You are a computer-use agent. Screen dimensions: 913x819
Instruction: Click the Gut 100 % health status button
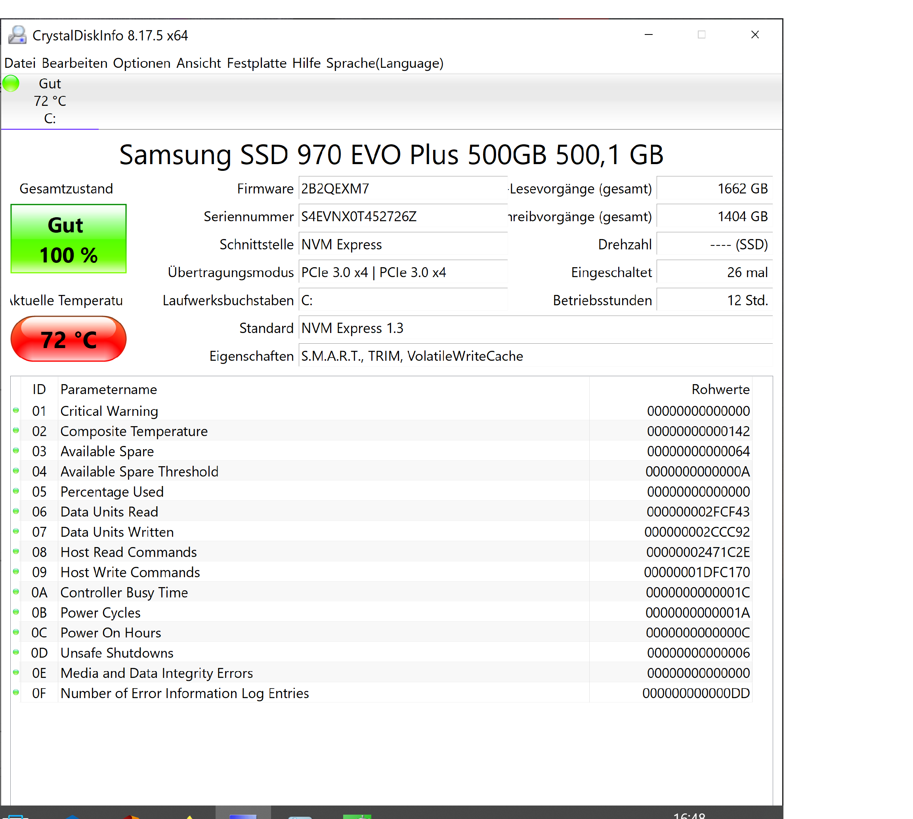point(69,239)
